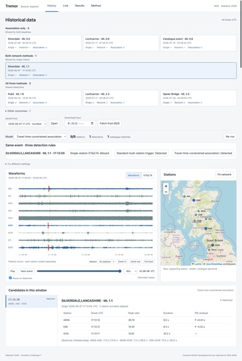Click the AR09 channel label in waveforms
The width and height of the screenshot is (242, 361).
tap(11, 226)
